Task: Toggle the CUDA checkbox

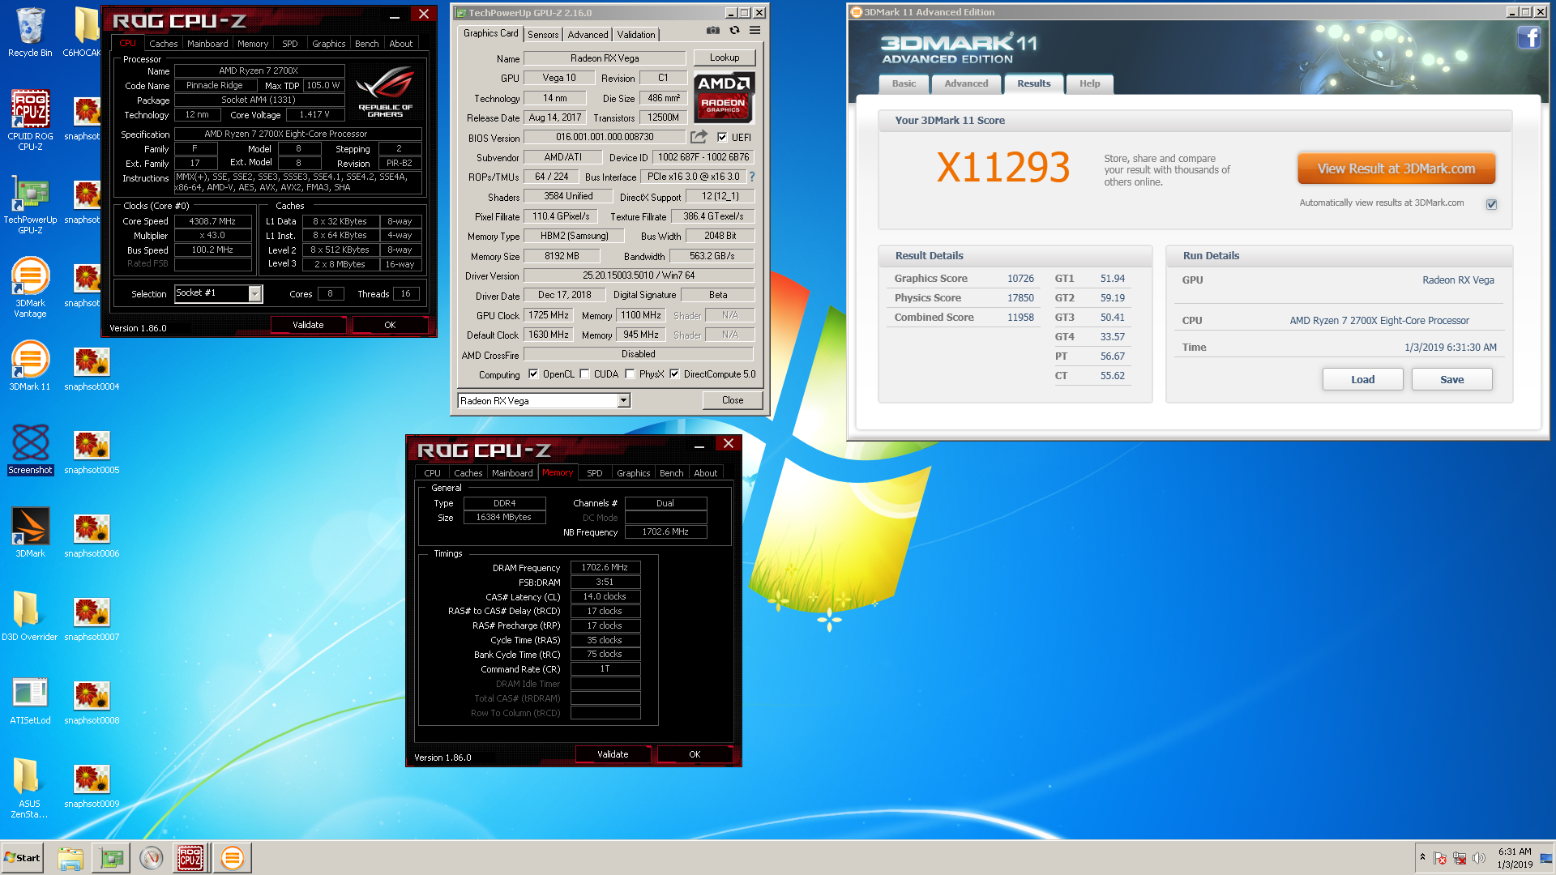Action: tap(584, 374)
